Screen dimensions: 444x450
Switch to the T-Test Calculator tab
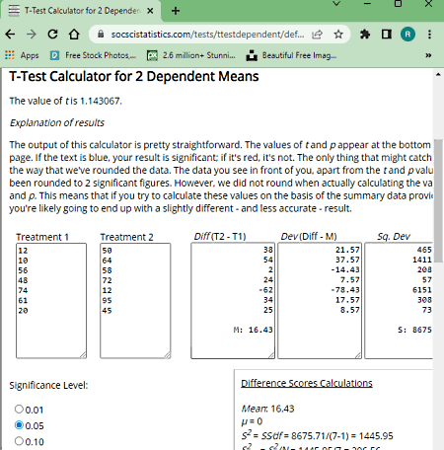coord(81,11)
